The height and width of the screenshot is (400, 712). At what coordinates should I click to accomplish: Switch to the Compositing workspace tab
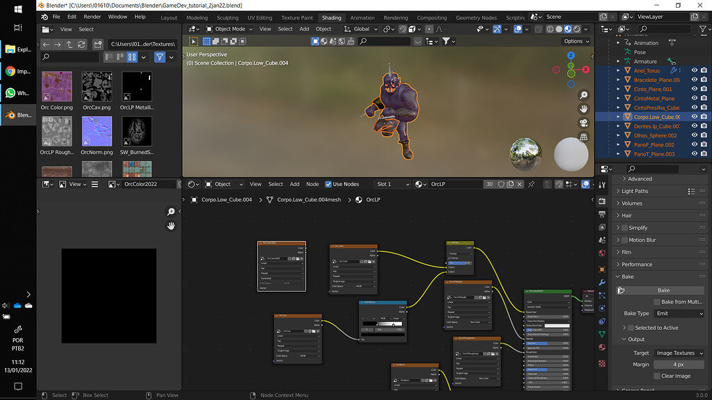432,17
